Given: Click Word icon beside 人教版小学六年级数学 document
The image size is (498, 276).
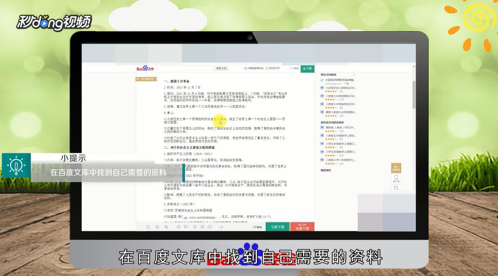Looking at the screenshot, I should pyautogui.click(x=322, y=160).
